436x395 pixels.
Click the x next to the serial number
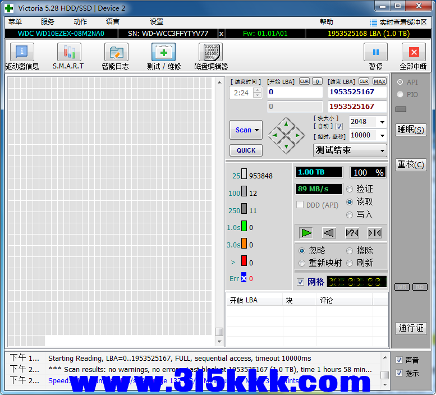221,34
